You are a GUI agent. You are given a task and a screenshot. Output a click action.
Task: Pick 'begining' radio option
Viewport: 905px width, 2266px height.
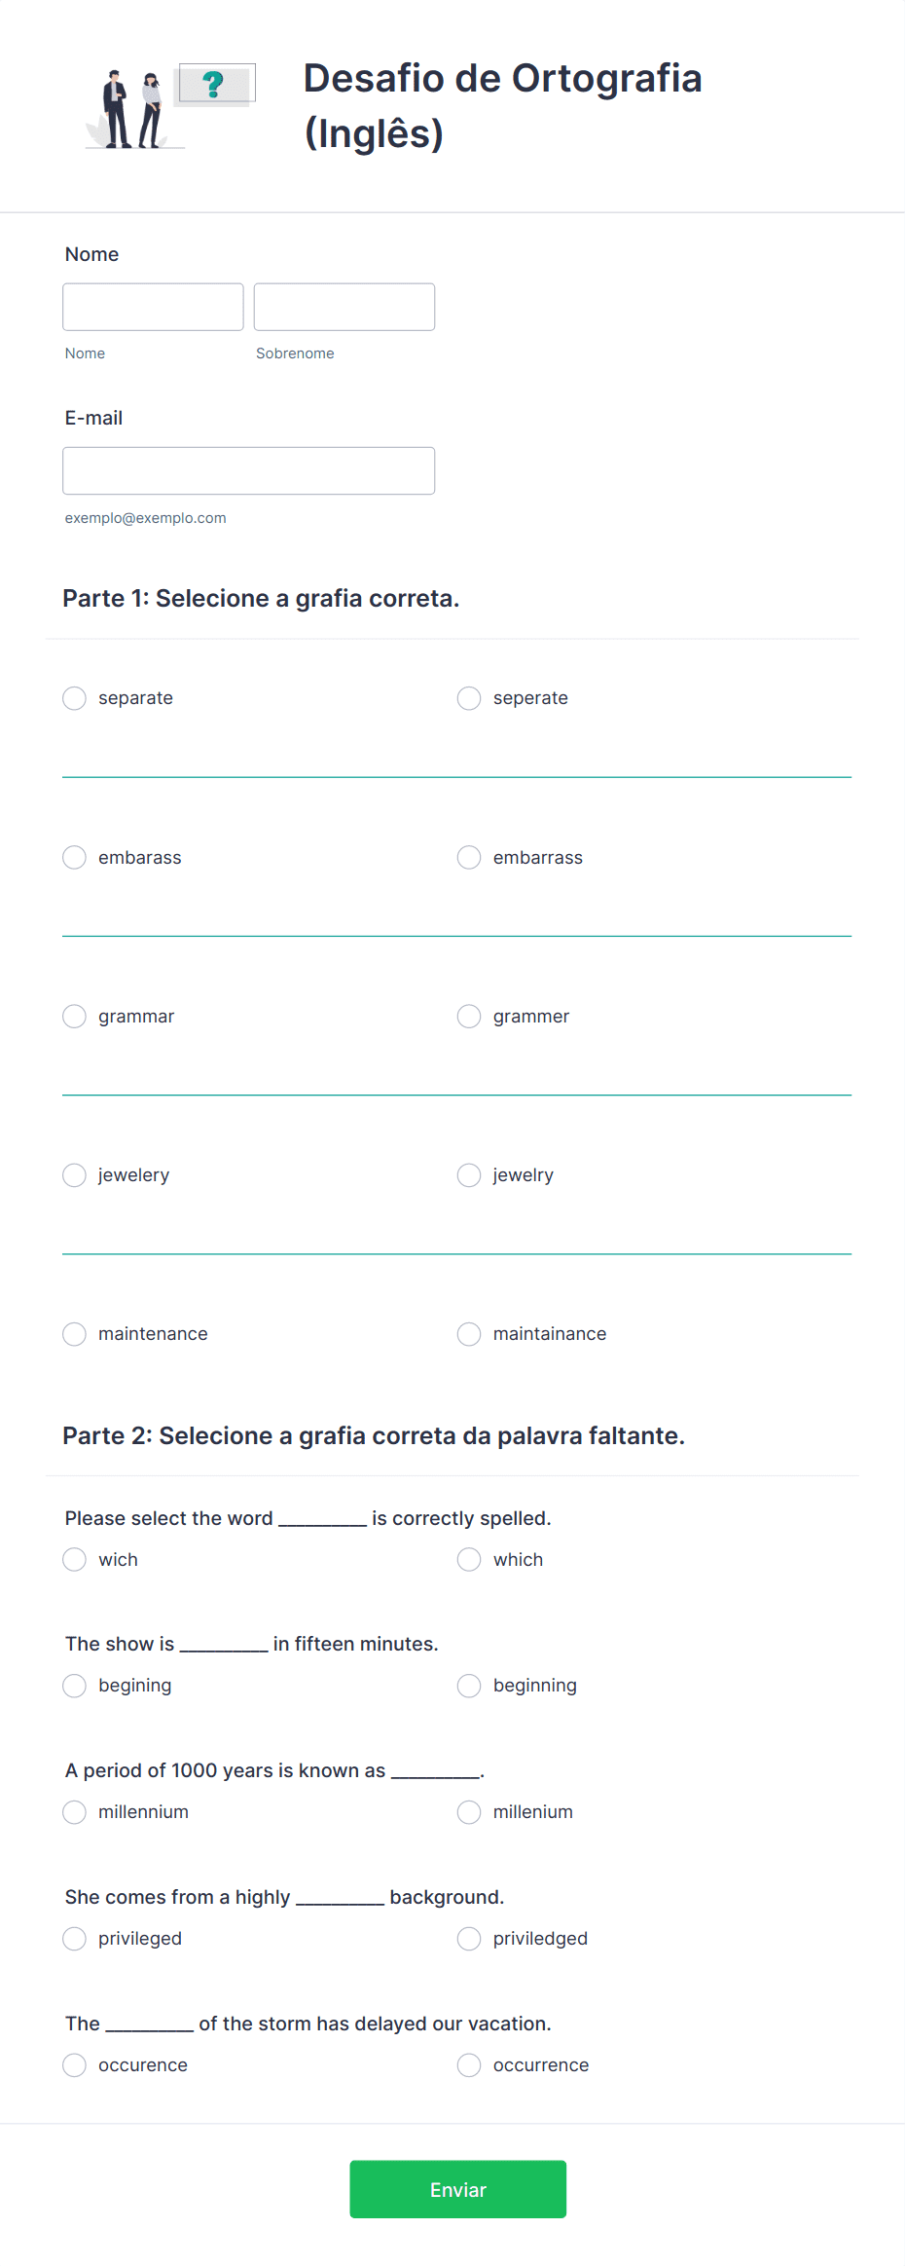click(75, 1686)
